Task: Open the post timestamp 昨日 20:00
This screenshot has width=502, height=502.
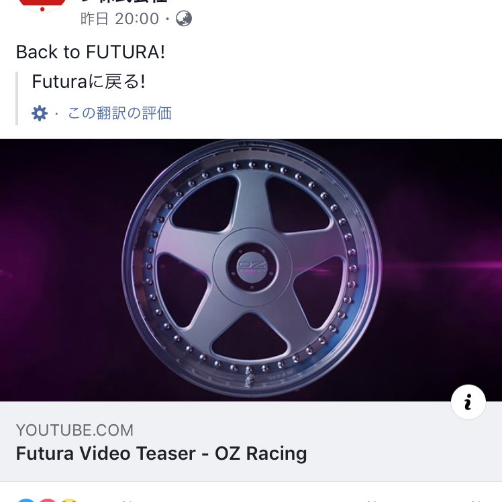Action: point(119,19)
